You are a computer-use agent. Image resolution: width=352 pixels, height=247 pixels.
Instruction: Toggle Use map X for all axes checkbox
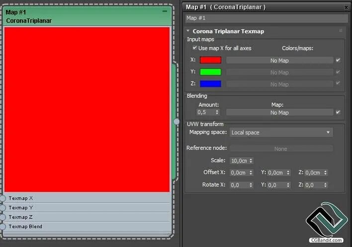(x=194, y=48)
